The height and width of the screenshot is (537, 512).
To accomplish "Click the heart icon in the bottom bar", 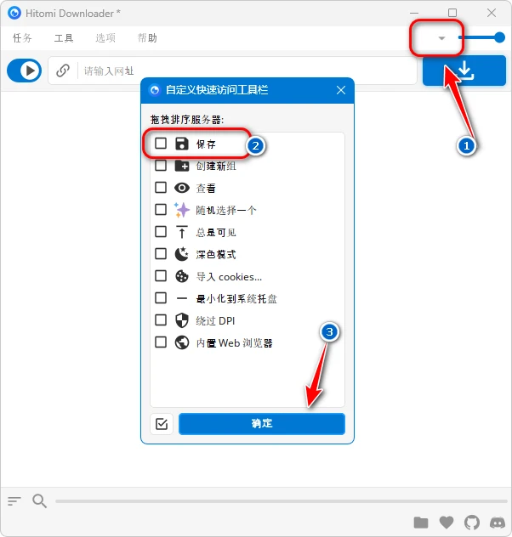I will coord(447,523).
